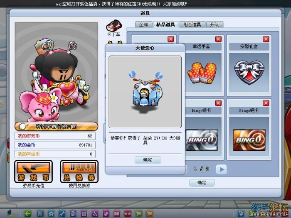Select the 安慰礼盒 heart gift box item
Image resolution: width=291 pixels, height=218 pixels.
click(249, 73)
